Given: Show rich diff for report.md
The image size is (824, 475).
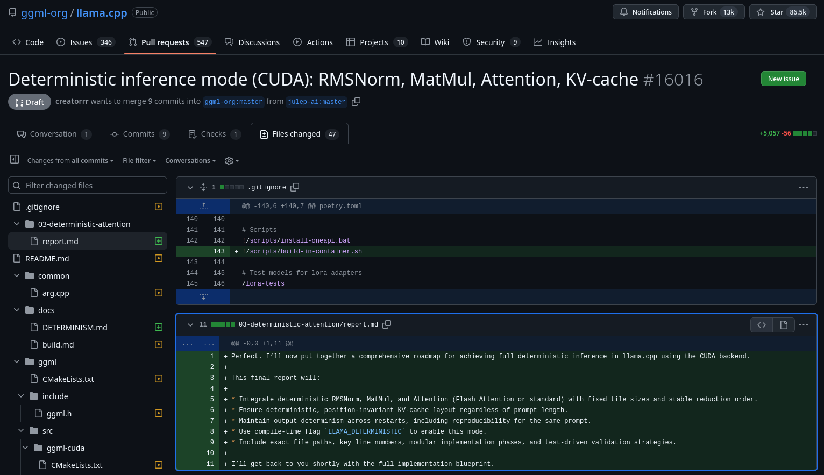Looking at the screenshot, I should (x=784, y=325).
